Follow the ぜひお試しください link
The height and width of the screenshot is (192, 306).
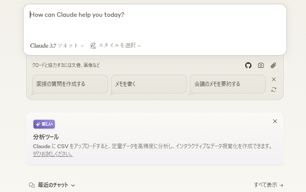pos(53,154)
